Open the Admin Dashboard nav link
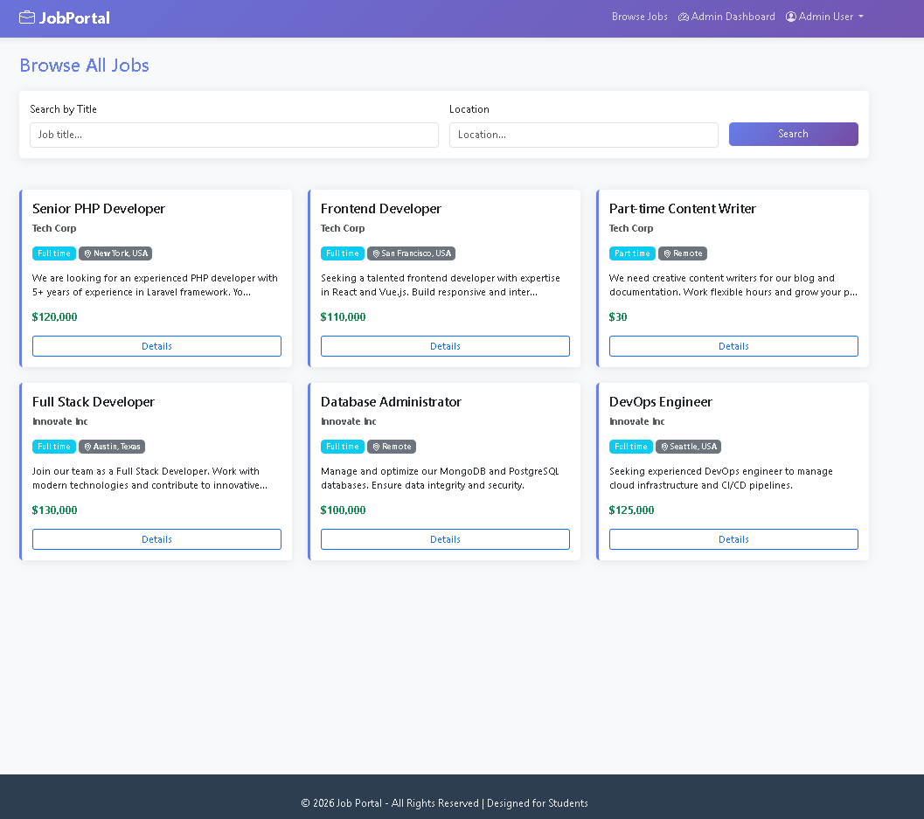 click(726, 17)
